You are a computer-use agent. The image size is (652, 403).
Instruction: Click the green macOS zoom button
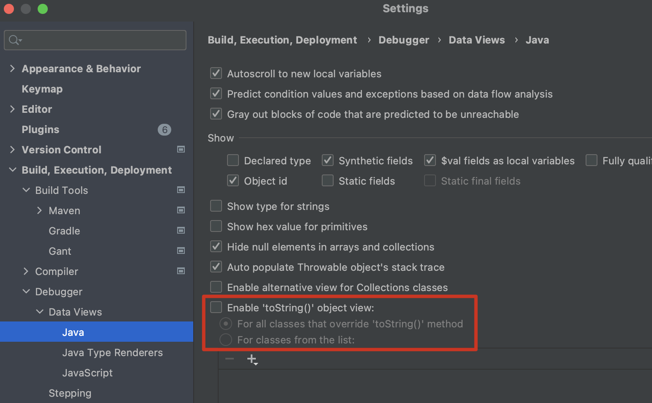pos(43,9)
